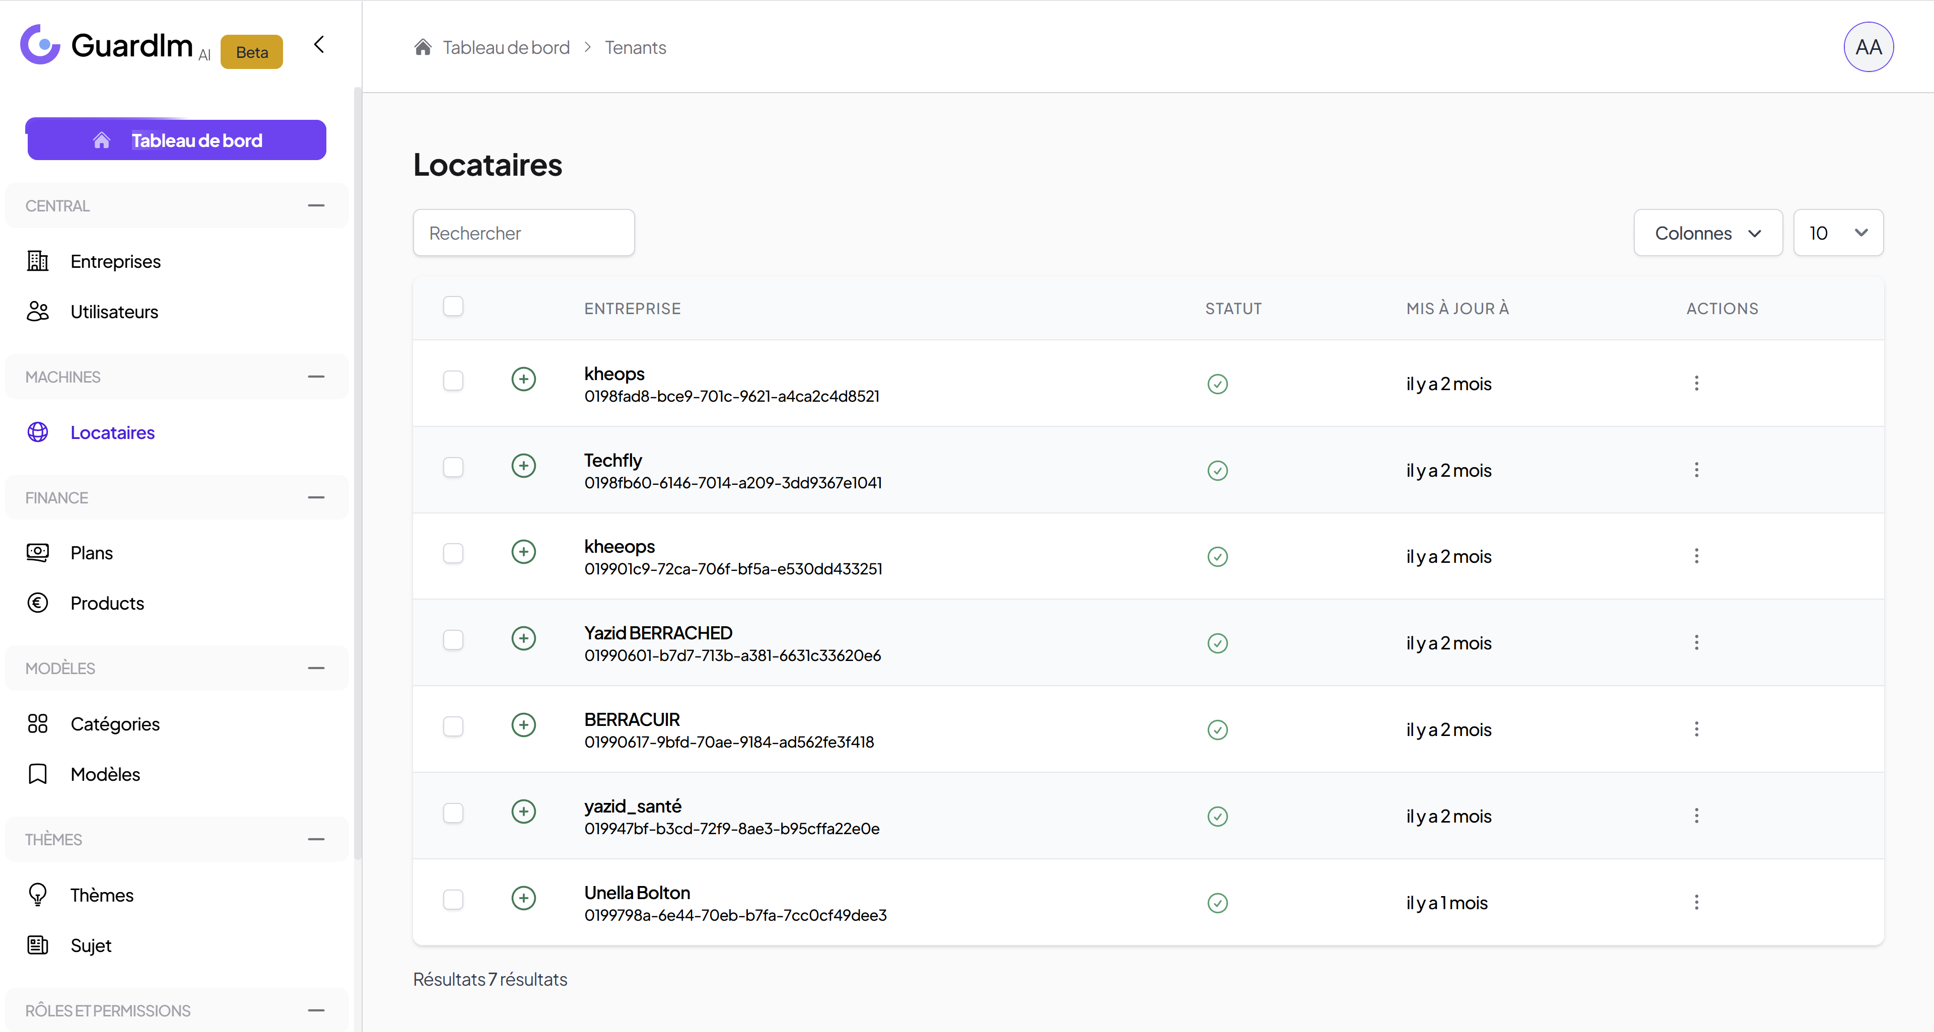Viewport: 1934px width, 1032px height.
Task: Click the home icon in breadcrumb
Action: click(423, 47)
